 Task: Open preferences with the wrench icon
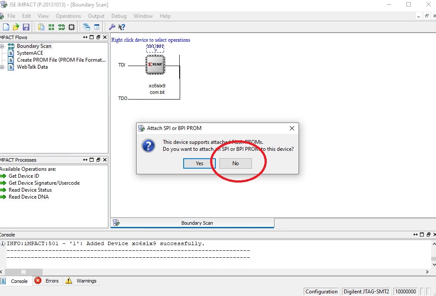(112, 27)
